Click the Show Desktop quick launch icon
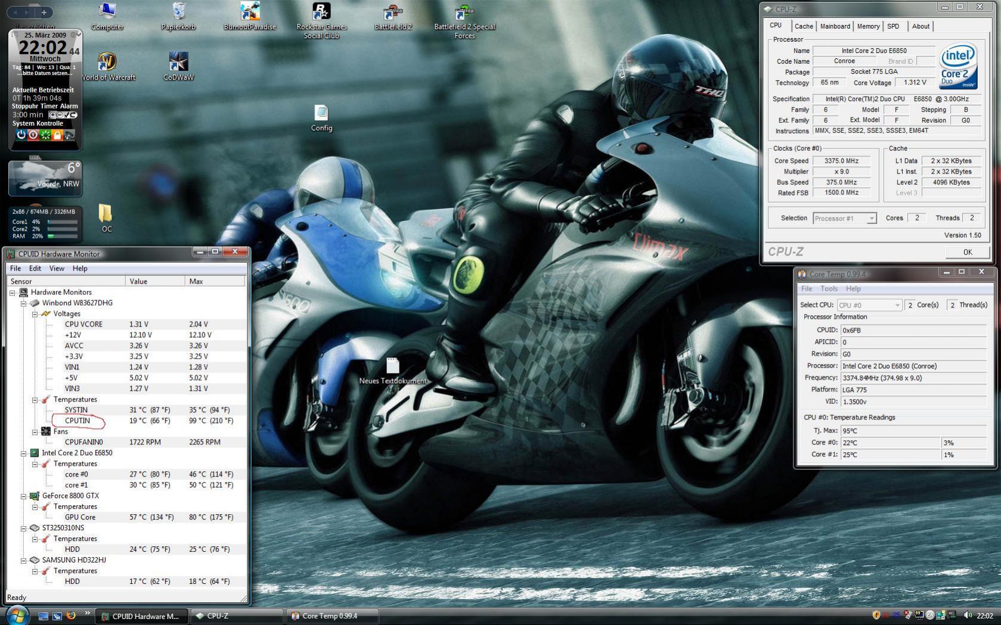The image size is (1001, 625). pyautogui.click(x=44, y=616)
